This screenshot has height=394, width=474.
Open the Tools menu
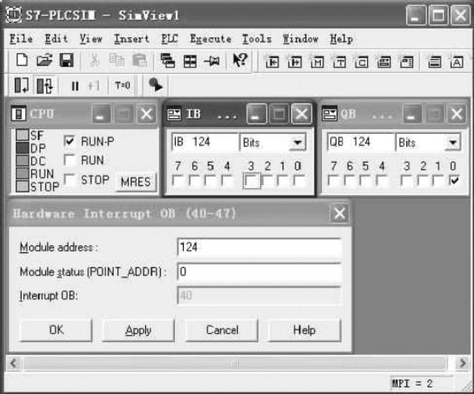257,39
